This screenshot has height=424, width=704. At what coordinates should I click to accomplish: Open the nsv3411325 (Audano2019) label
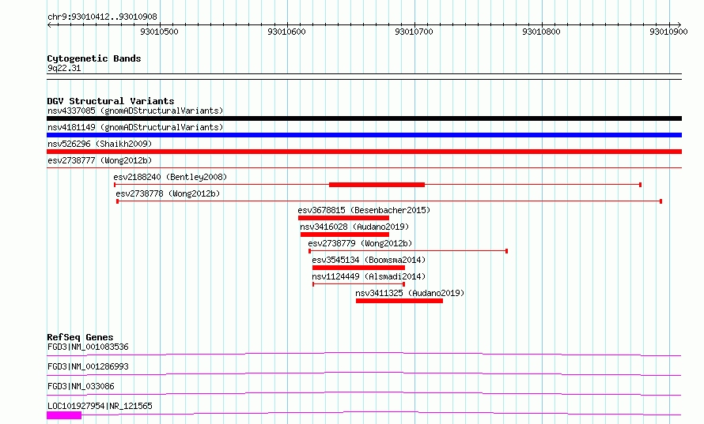pos(410,293)
